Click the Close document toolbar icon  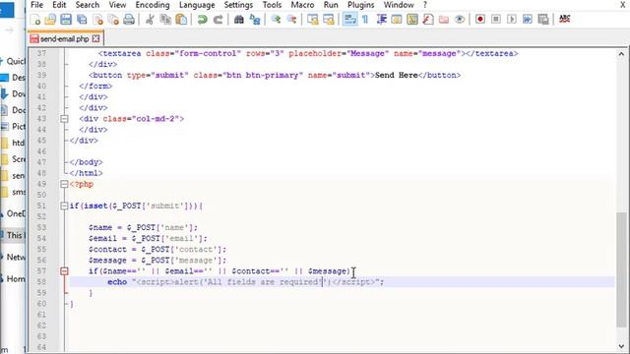[x=97, y=20]
